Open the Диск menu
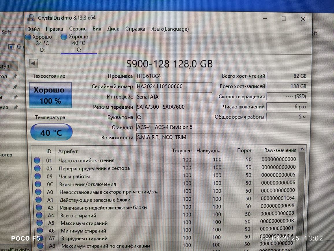 pos(113,29)
